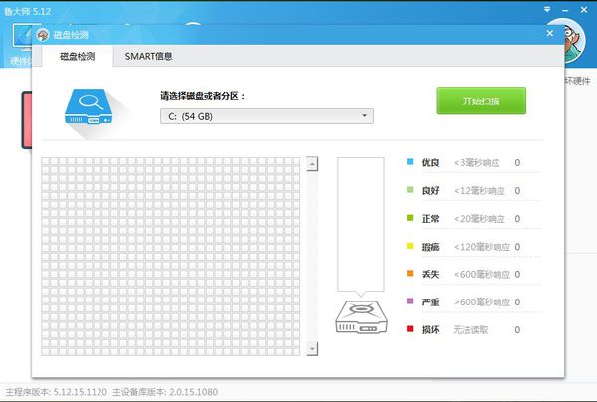Click the Lu Dashi mascot icon in dialog title

point(43,35)
